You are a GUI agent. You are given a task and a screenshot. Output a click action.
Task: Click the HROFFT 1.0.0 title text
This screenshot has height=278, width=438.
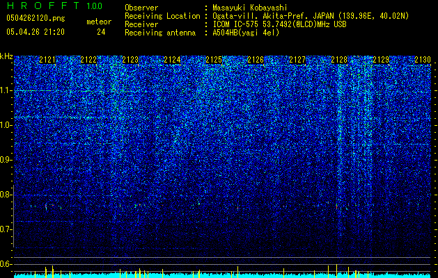pyautogui.click(x=55, y=6)
